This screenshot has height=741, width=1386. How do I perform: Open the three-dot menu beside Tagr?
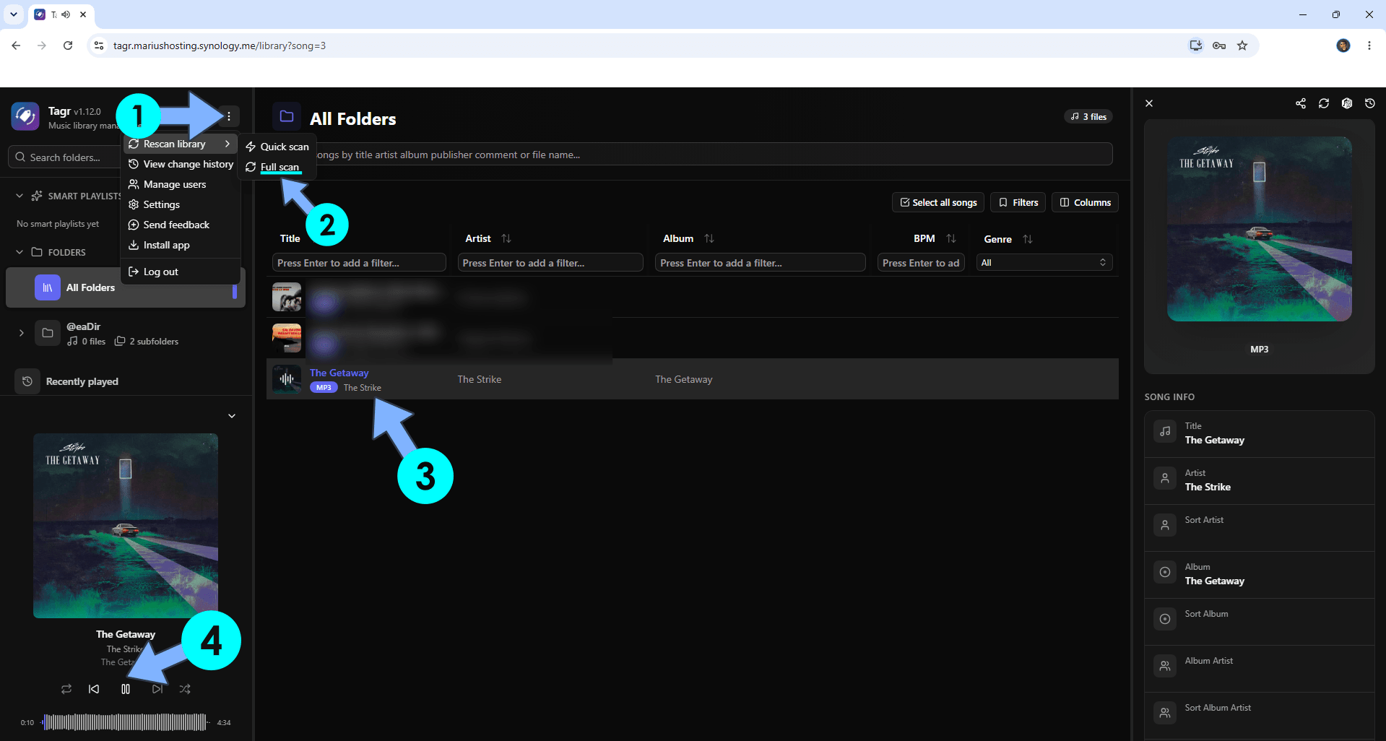[x=229, y=116]
